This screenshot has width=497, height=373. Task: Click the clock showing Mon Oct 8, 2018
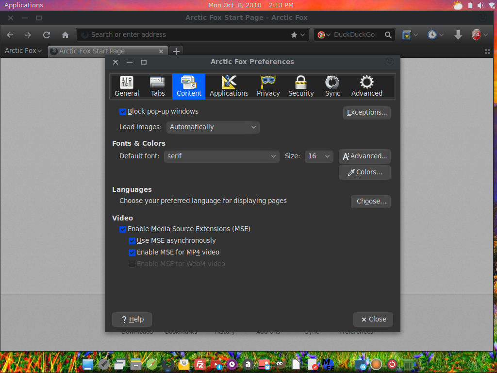(251, 5)
